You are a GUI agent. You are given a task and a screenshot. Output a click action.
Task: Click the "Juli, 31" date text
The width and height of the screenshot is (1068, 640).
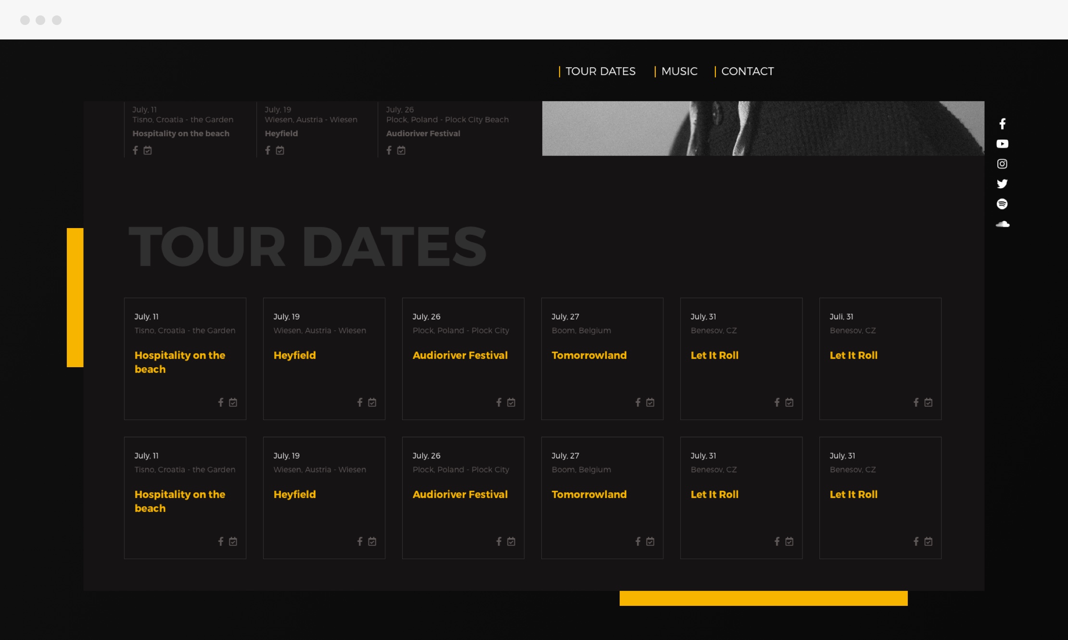click(841, 317)
